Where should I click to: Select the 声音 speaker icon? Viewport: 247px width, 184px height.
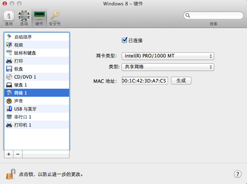[x=9, y=101]
